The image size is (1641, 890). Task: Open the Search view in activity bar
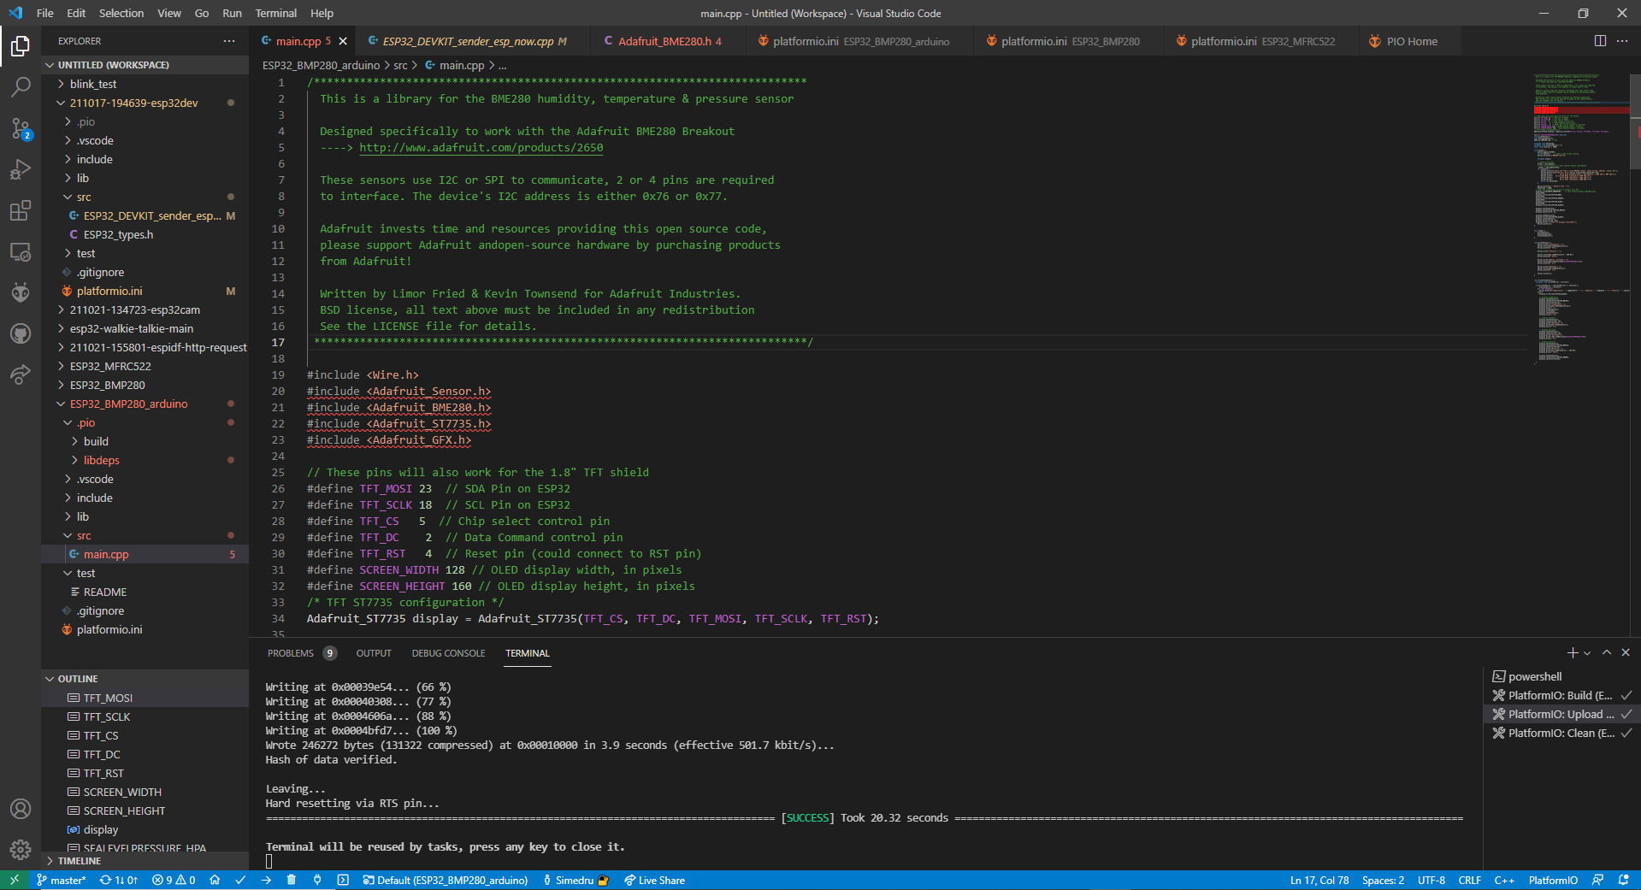tap(21, 86)
